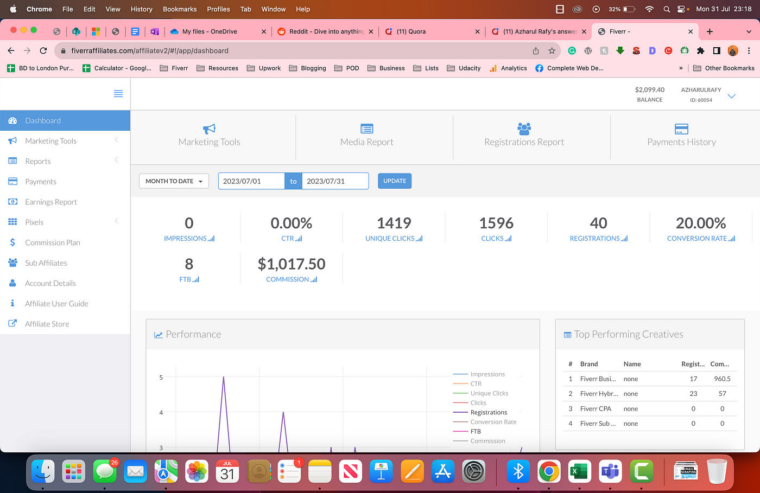
Task: Show hidden bookmarks overflow chevron
Action: tap(681, 68)
